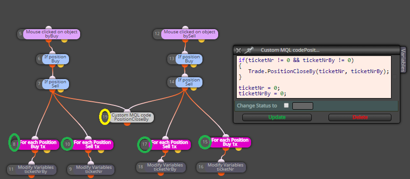The width and height of the screenshot is (410, 179).
Task: Enable the Change Status to checkbox
Action: click(x=286, y=105)
